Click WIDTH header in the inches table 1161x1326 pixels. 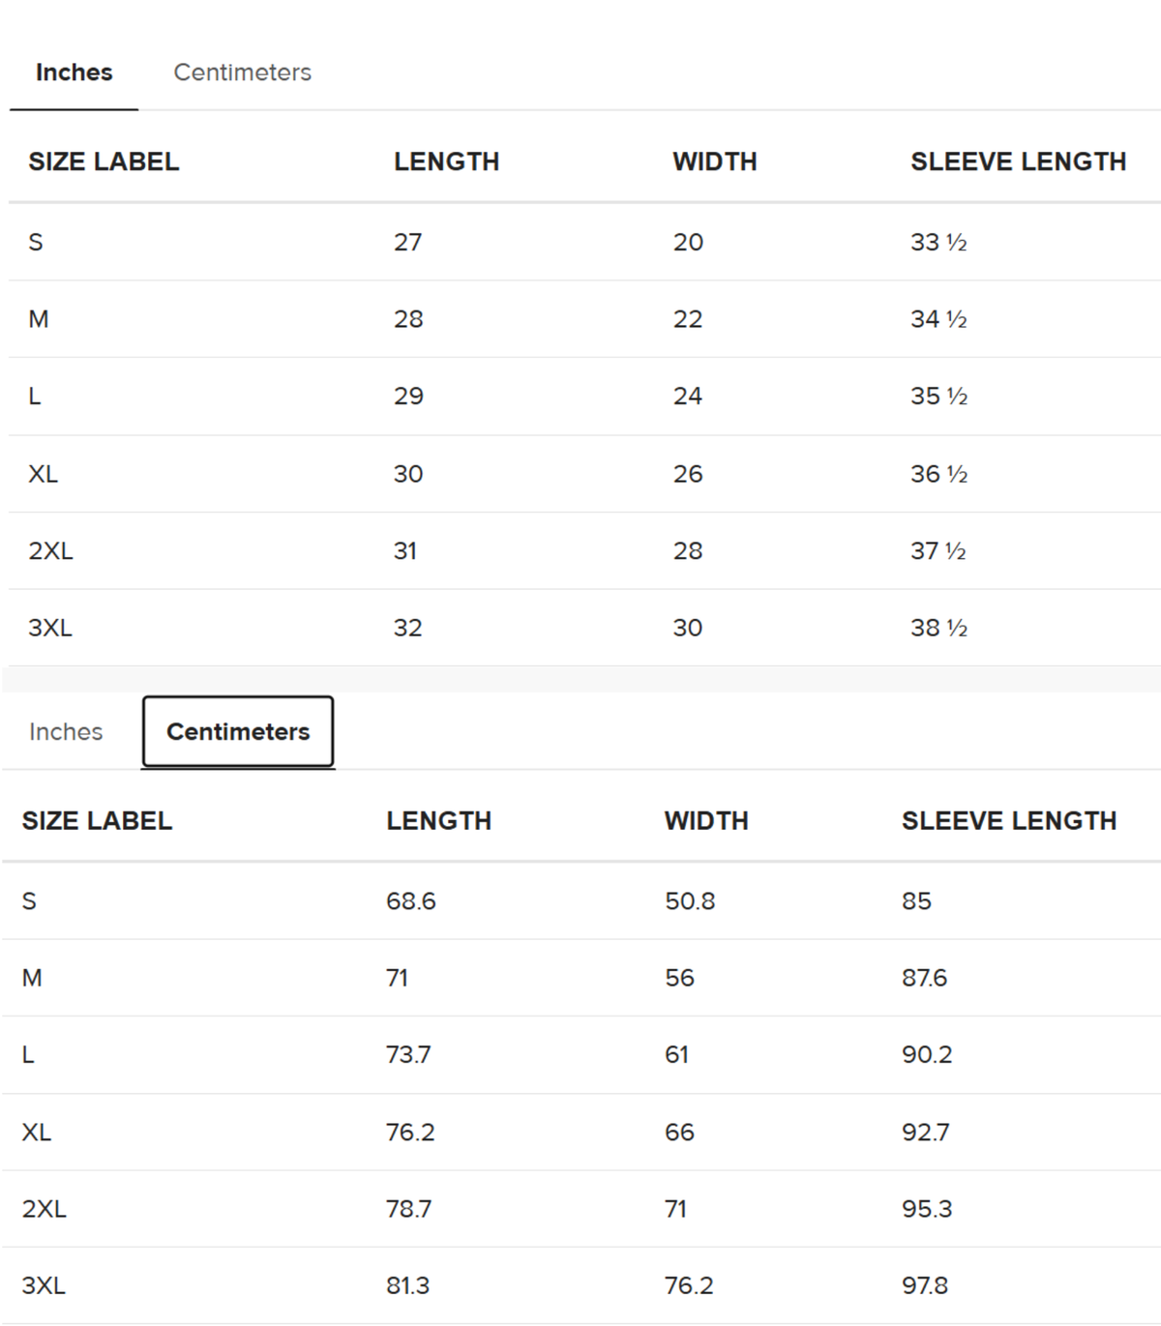[715, 162]
